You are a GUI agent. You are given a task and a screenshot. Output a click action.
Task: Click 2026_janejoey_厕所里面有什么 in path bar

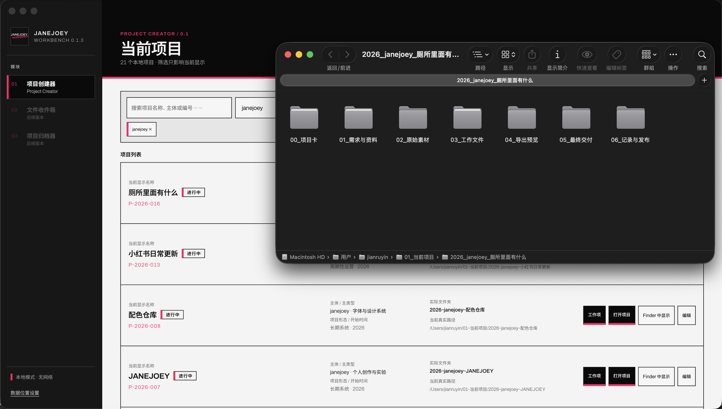click(x=484, y=257)
